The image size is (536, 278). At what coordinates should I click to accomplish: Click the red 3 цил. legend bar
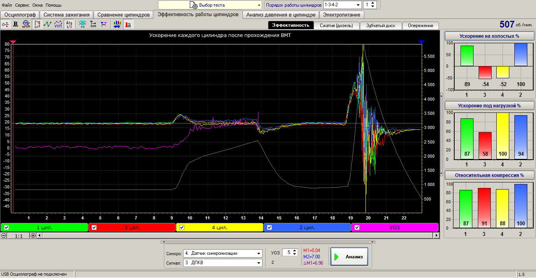coord(132,227)
